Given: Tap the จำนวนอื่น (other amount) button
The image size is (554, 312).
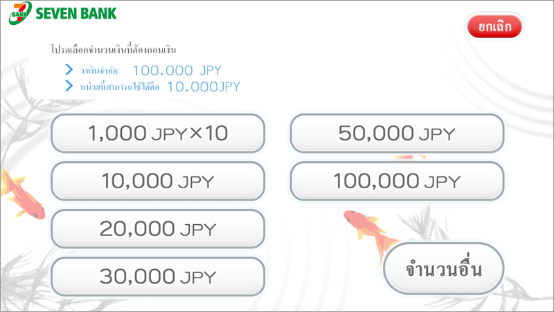Looking at the screenshot, I should [444, 269].
